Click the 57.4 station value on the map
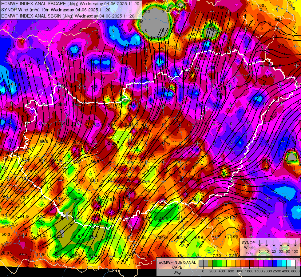Screen dimensions: 301x277 93,256
